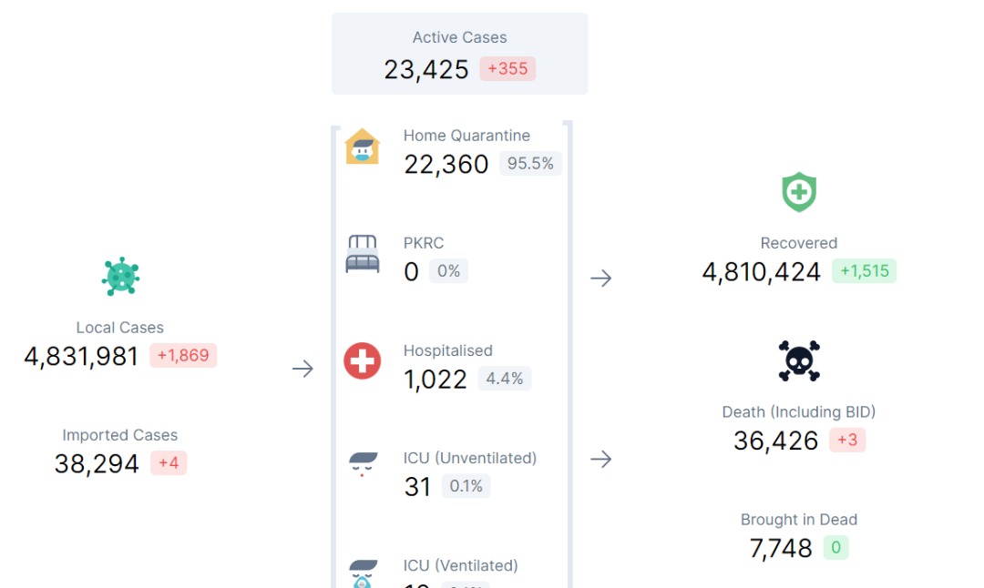Click the ICU (Unventilated) face icon
The width and height of the screenshot is (984, 588).
click(x=363, y=465)
